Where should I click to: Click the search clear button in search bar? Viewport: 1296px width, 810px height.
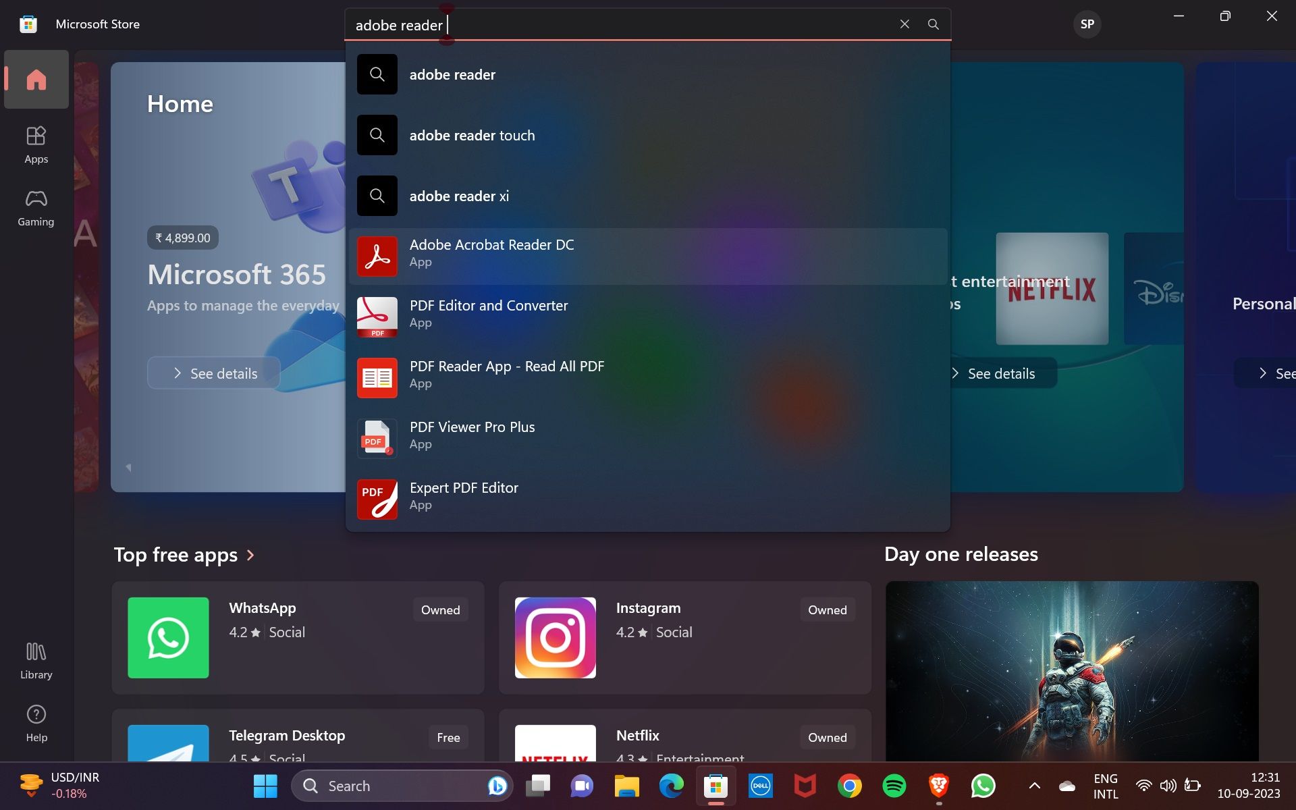tap(904, 24)
